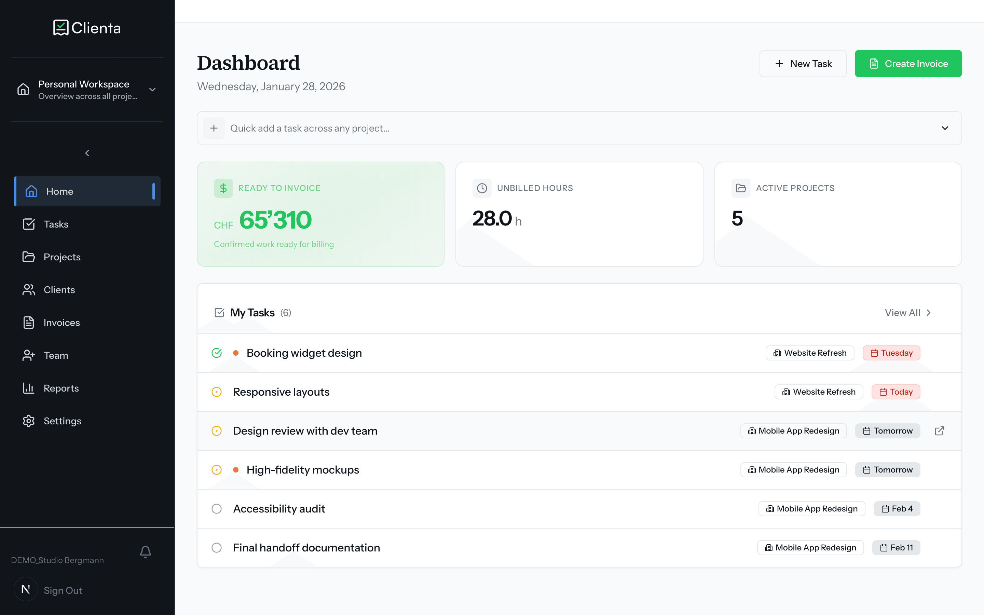This screenshot has height=615, width=984.
Task: Open the Tasks section icon in sidebar
Action: coord(28,224)
